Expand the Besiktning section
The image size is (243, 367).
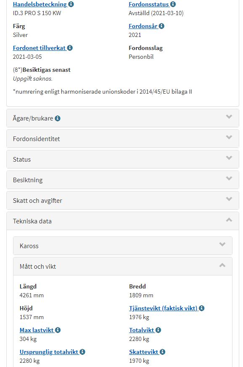[123, 180]
